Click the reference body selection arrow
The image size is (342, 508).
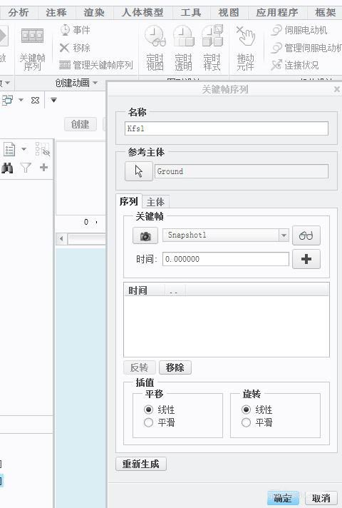click(x=139, y=171)
